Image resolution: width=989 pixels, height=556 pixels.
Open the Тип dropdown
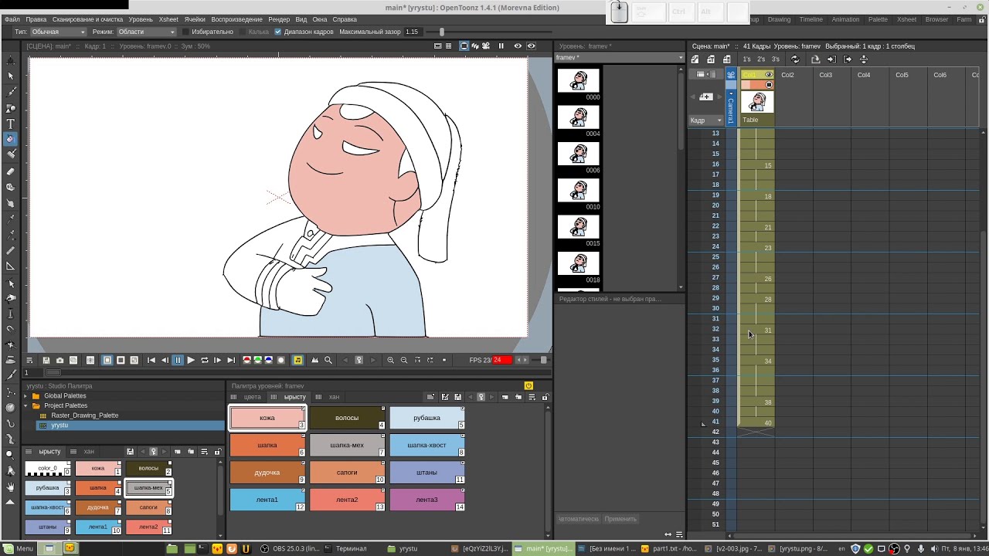[x=59, y=32]
